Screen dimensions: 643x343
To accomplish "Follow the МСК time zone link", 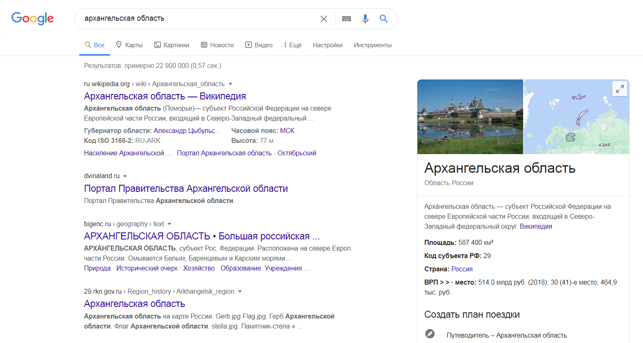I will pos(287,130).
